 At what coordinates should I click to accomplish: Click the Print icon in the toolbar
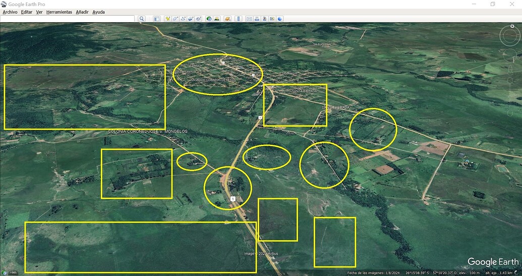coord(257,19)
